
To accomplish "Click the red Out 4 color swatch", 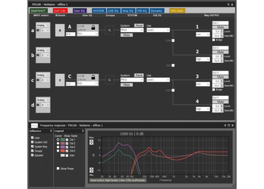I will pos(63,151).
